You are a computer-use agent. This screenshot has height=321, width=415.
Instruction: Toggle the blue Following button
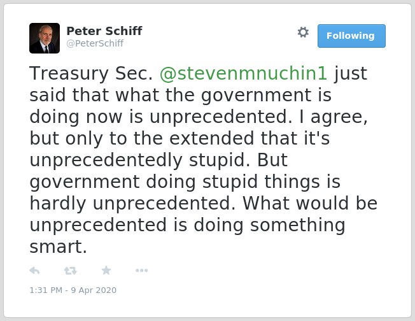point(351,36)
